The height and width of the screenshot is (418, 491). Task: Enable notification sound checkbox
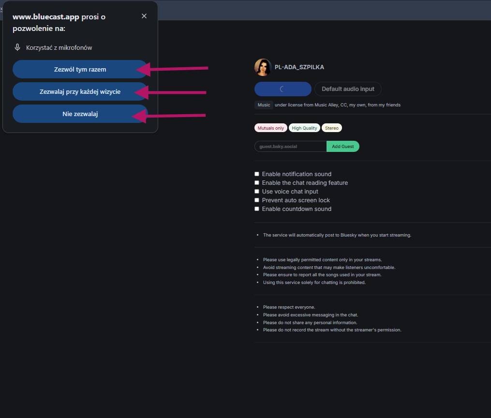click(x=257, y=174)
